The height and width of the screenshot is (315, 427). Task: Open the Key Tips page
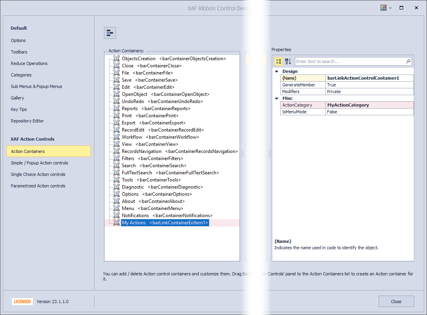(19, 109)
